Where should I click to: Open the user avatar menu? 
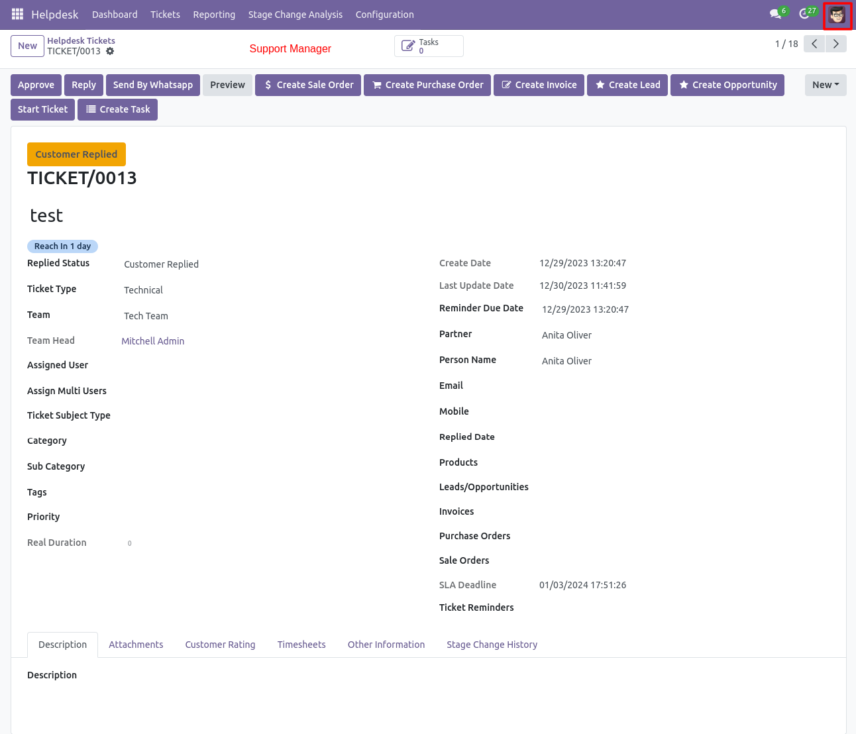point(837,15)
